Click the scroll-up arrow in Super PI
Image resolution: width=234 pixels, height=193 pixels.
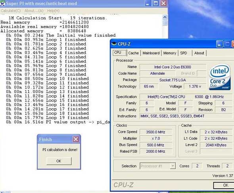coord(165,17)
